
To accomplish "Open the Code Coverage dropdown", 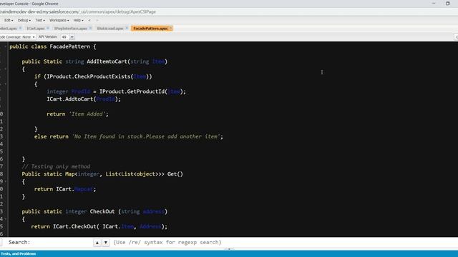I will pos(17,37).
